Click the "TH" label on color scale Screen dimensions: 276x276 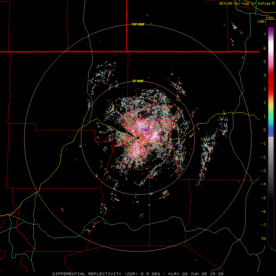click(x=263, y=239)
